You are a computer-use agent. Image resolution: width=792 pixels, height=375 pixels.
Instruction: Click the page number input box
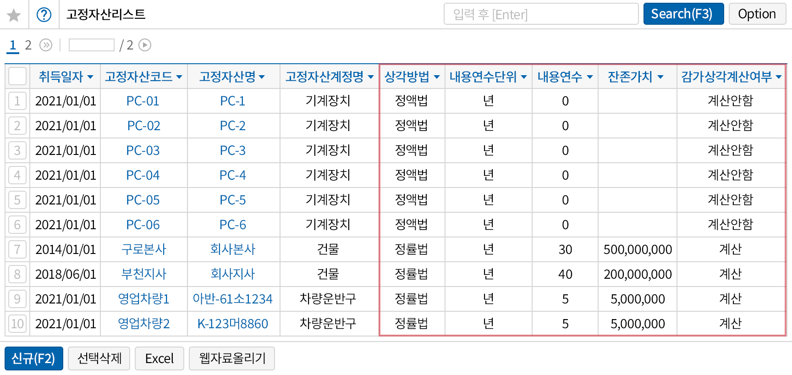tap(91, 45)
